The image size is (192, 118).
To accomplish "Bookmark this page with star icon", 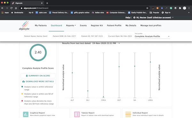I will point(147,8).
